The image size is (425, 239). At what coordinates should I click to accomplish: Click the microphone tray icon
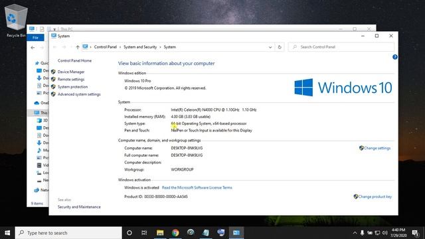point(362,233)
